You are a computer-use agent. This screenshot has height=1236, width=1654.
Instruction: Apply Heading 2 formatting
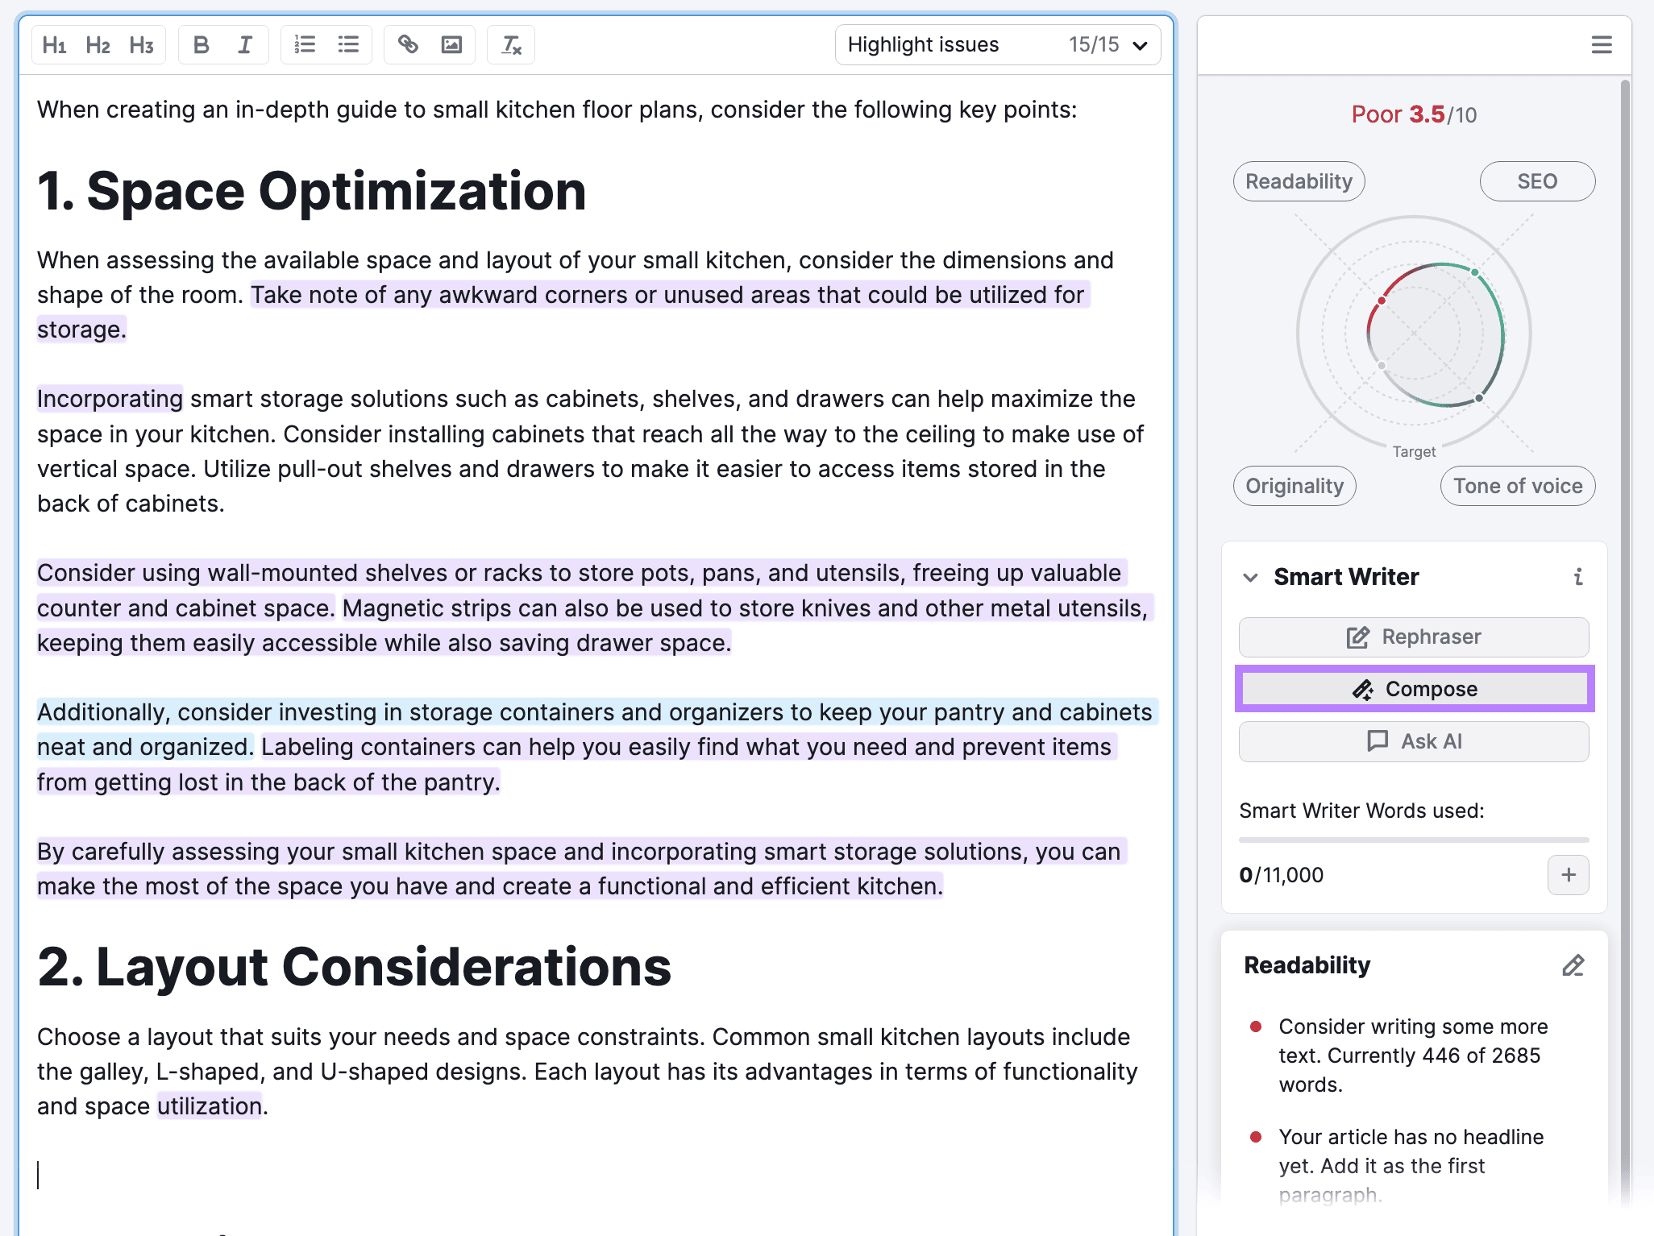(98, 45)
